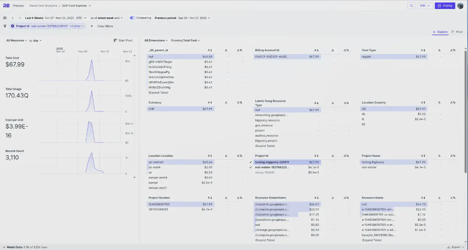Open Previous period comparison dropdown

(x=182, y=18)
